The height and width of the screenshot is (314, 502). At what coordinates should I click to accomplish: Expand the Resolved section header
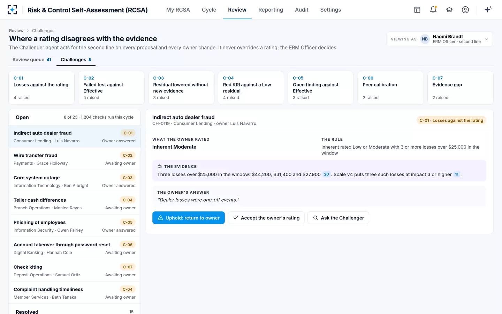tap(75, 309)
